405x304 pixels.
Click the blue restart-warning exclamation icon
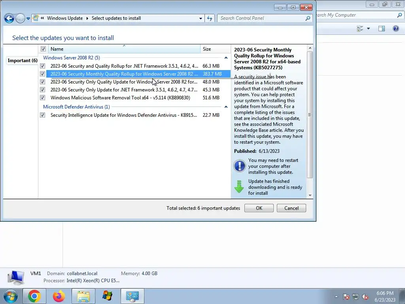(239, 166)
